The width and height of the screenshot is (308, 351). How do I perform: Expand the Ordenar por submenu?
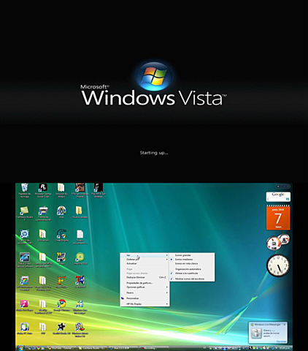coord(145,260)
